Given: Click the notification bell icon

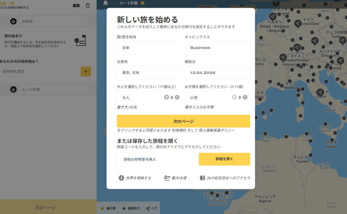Looking at the screenshot, I should (x=106, y=3).
